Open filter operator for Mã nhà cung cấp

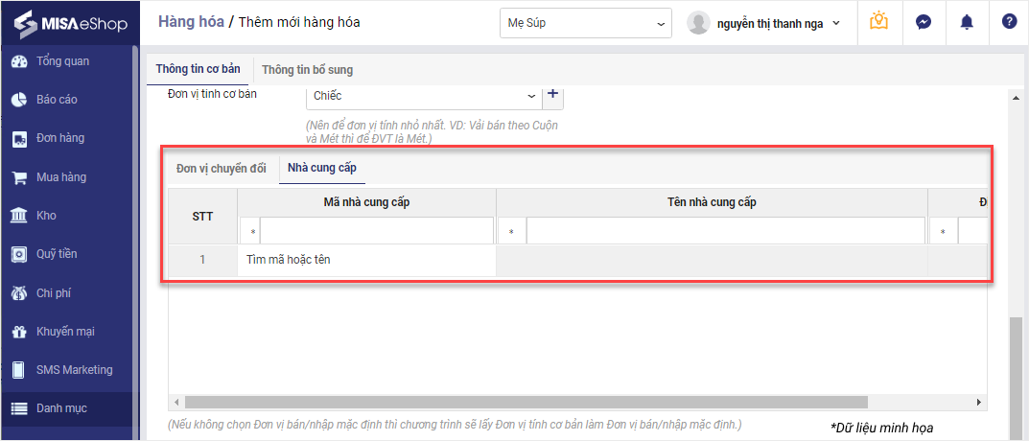coord(250,232)
